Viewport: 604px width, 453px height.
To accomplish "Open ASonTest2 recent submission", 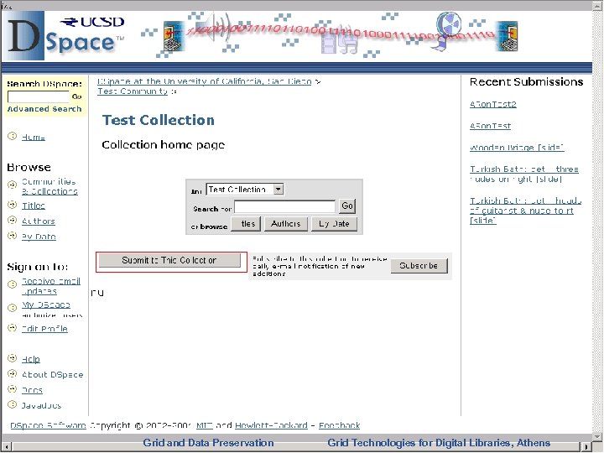I will (492, 104).
